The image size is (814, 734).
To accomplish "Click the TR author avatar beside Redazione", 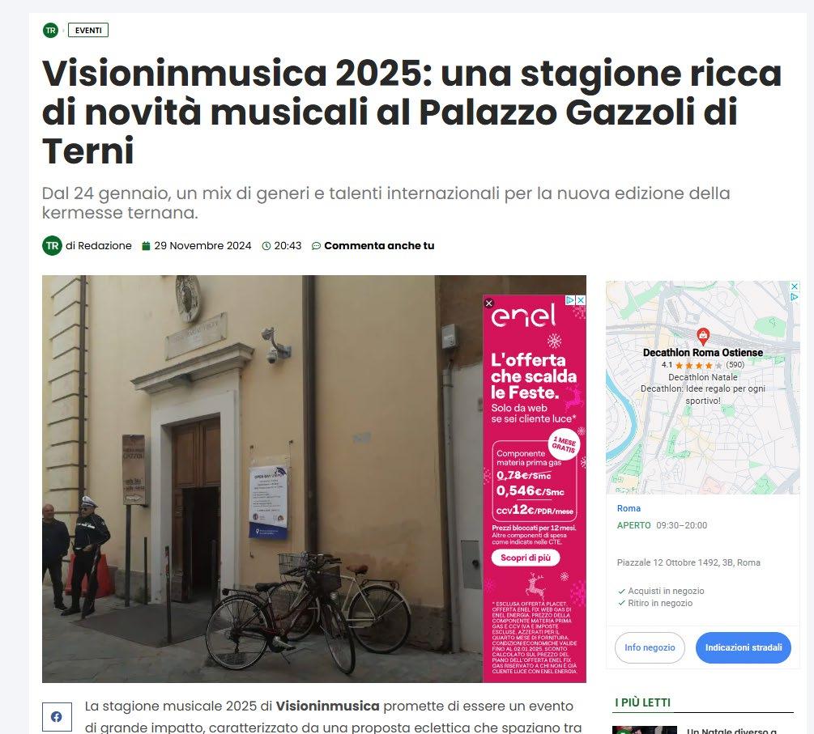I will [52, 245].
